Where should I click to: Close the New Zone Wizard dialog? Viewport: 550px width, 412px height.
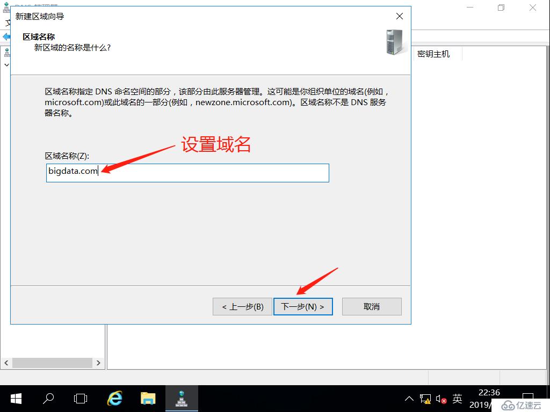coord(399,16)
